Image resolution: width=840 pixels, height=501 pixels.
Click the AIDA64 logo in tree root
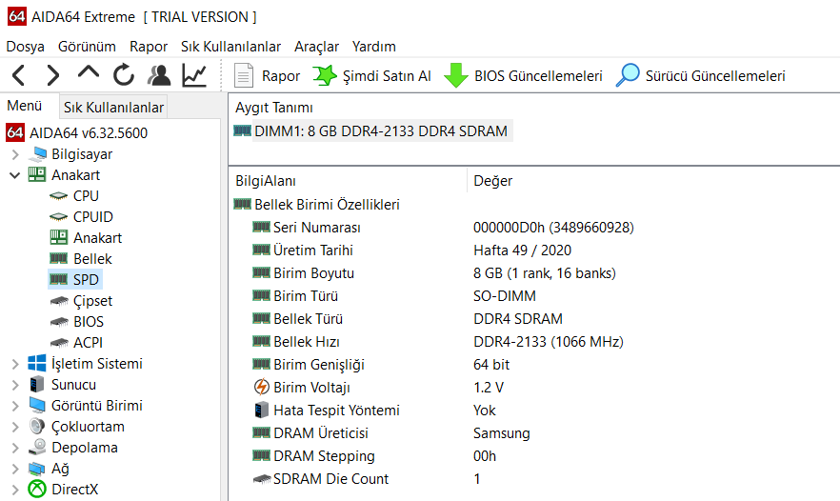pyautogui.click(x=15, y=132)
